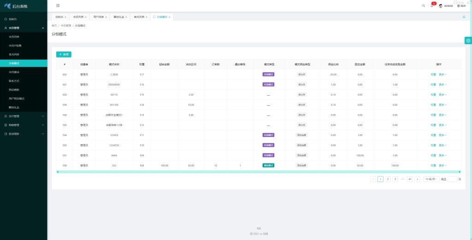472x240 pixels.
Task: Open 更多 dropdown for row 602
Action: tap(442, 74)
